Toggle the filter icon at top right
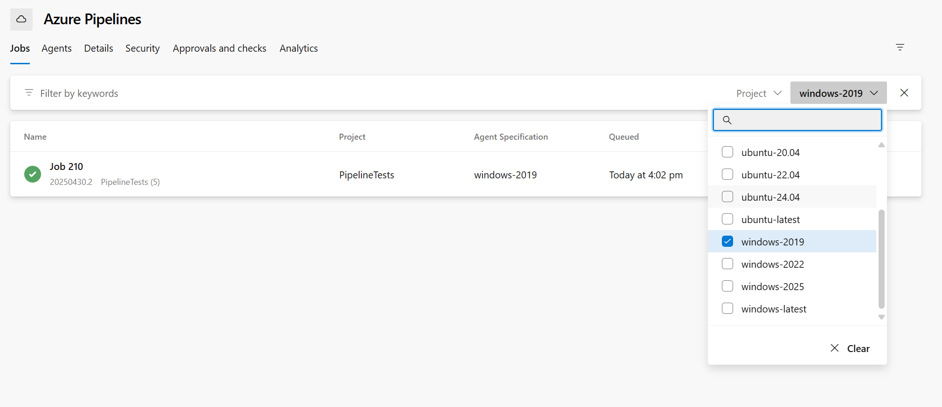 point(900,47)
